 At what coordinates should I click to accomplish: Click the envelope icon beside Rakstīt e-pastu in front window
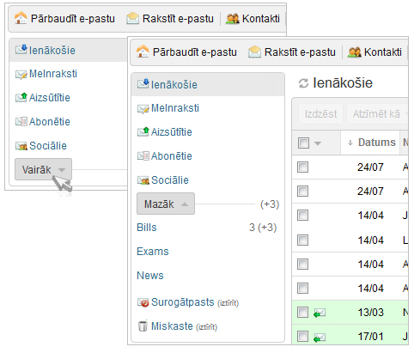(254, 52)
